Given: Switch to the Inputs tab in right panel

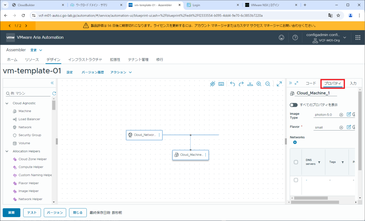Looking at the screenshot, I should click(353, 83).
